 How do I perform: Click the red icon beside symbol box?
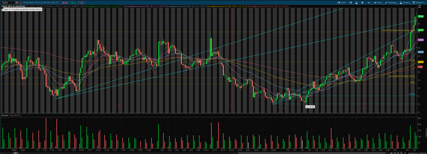20,2
